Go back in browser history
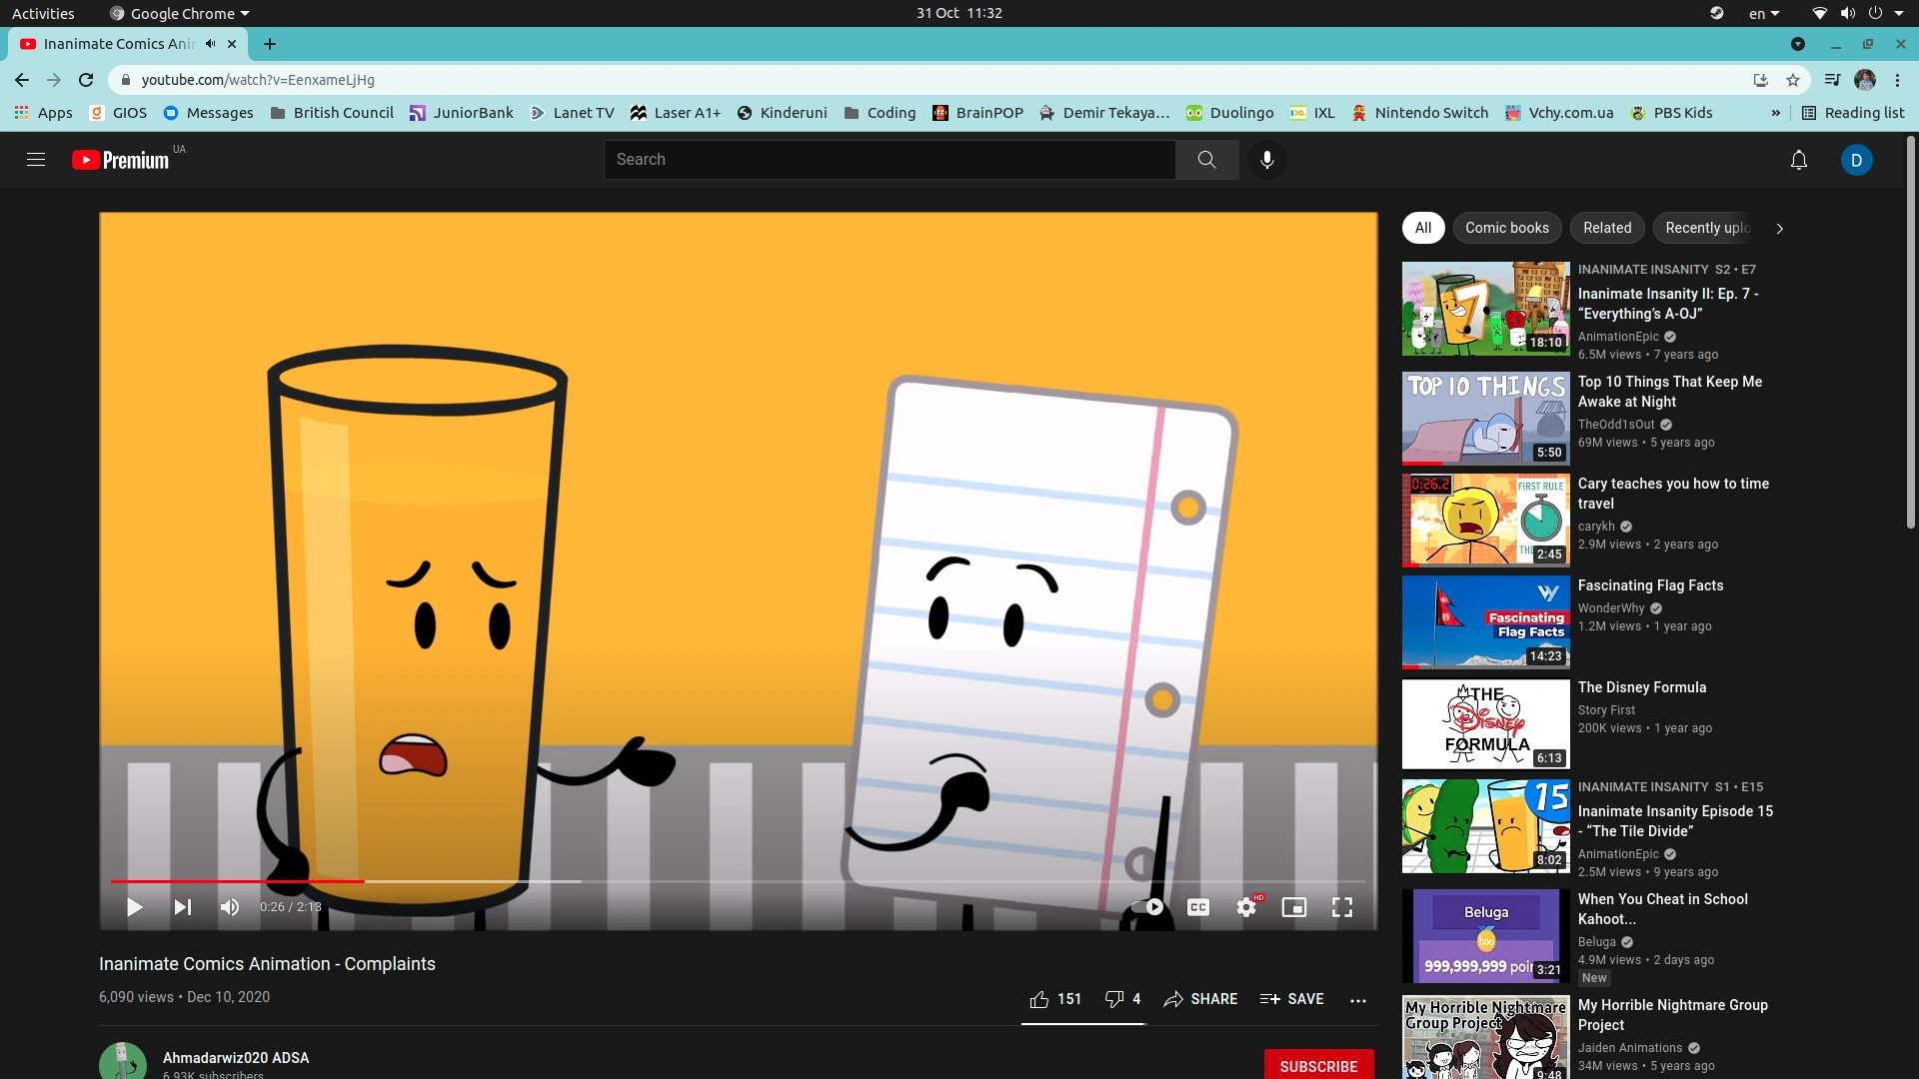The height and width of the screenshot is (1079, 1919). click(x=22, y=80)
